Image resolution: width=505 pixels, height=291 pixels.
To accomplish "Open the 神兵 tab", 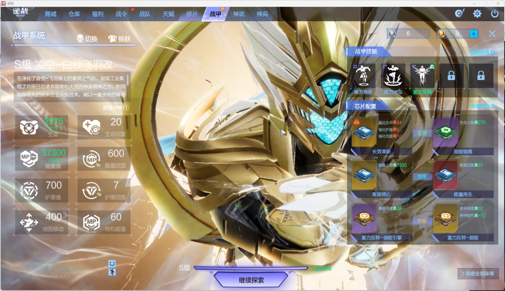I will pyautogui.click(x=262, y=14).
